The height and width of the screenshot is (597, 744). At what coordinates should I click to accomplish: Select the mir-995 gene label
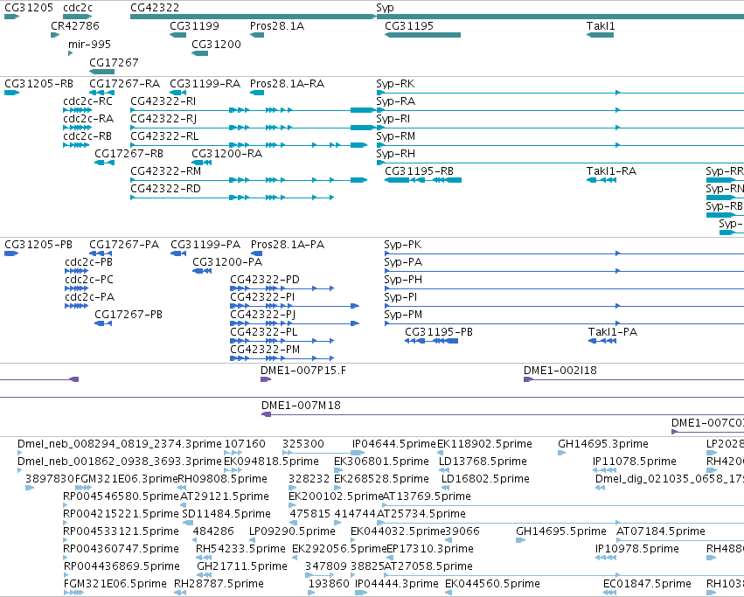pos(89,44)
